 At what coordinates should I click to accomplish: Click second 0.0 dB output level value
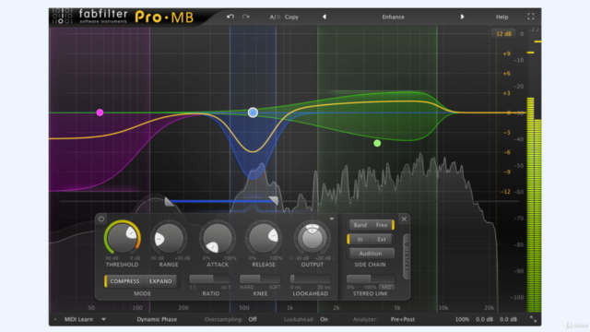[x=508, y=319]
